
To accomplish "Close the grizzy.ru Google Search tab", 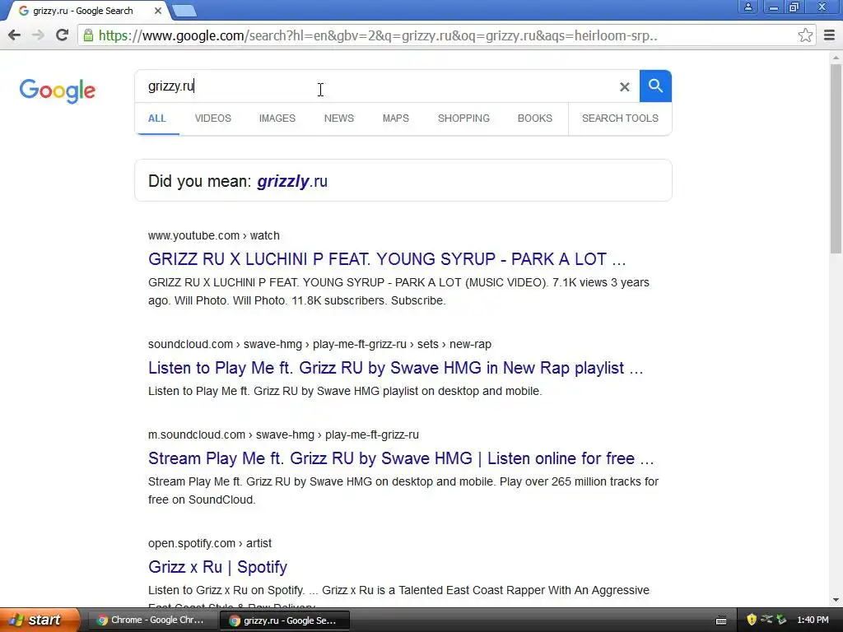I will 157,11.
